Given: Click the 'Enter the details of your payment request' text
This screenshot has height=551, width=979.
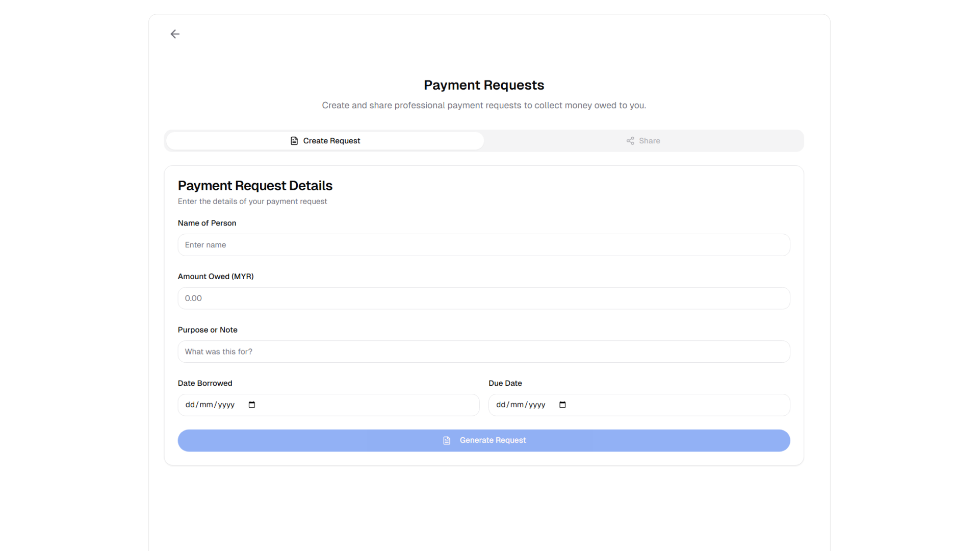Looking at the screenshot, I should click(x=252, y=202).
